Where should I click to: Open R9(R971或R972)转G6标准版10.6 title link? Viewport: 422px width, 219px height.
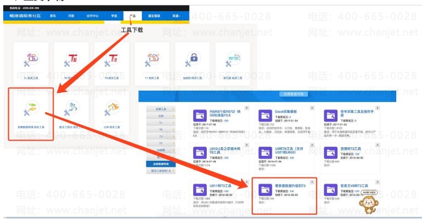click(225, 113)
